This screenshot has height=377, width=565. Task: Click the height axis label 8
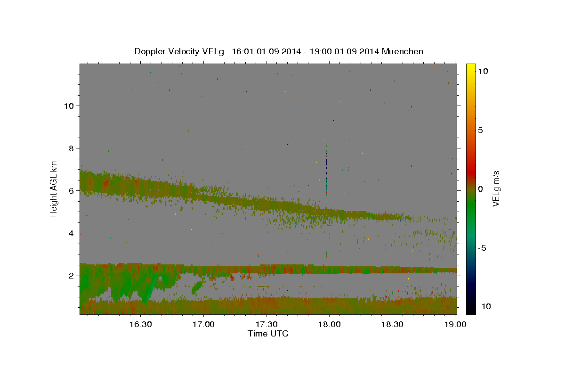pyautogui.click(x=72, y=148)
